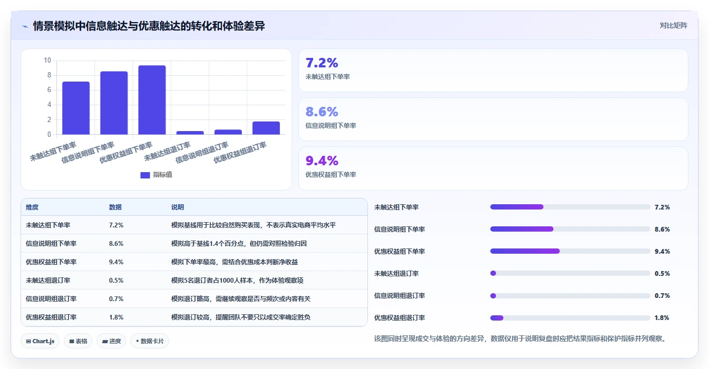Click the 数据 column header
Screen dimensions: 709x369
coord(115,207)
